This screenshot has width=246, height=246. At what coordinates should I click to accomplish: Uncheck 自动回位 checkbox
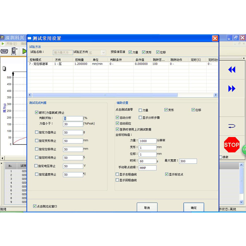(x=117, y=123)
